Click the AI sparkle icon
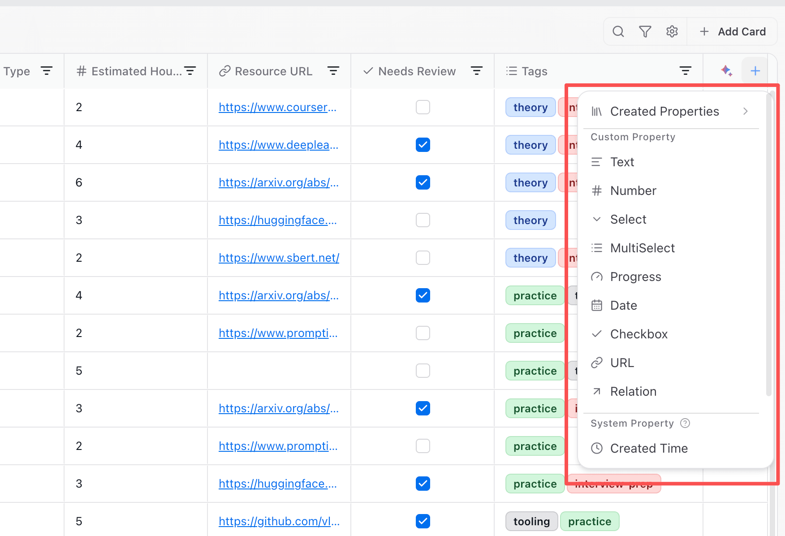This screenshot has width=785, height=536. click(x=727, y=71)
